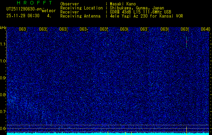This screenshot has width=212, height=135.
Task: Click the 1.1 frequency axis label
Action: click(3, 44)
